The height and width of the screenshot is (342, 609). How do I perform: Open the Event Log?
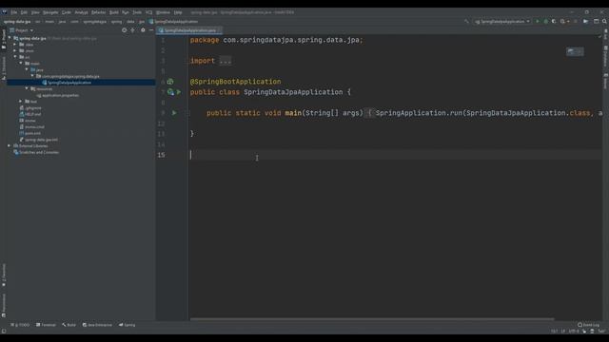click(588, 325)
